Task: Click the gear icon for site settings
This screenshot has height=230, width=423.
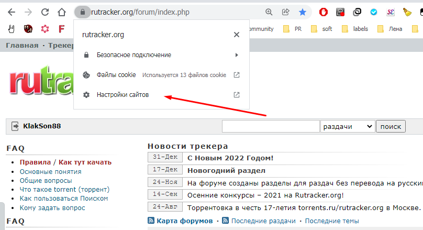Action: (86, 95)
